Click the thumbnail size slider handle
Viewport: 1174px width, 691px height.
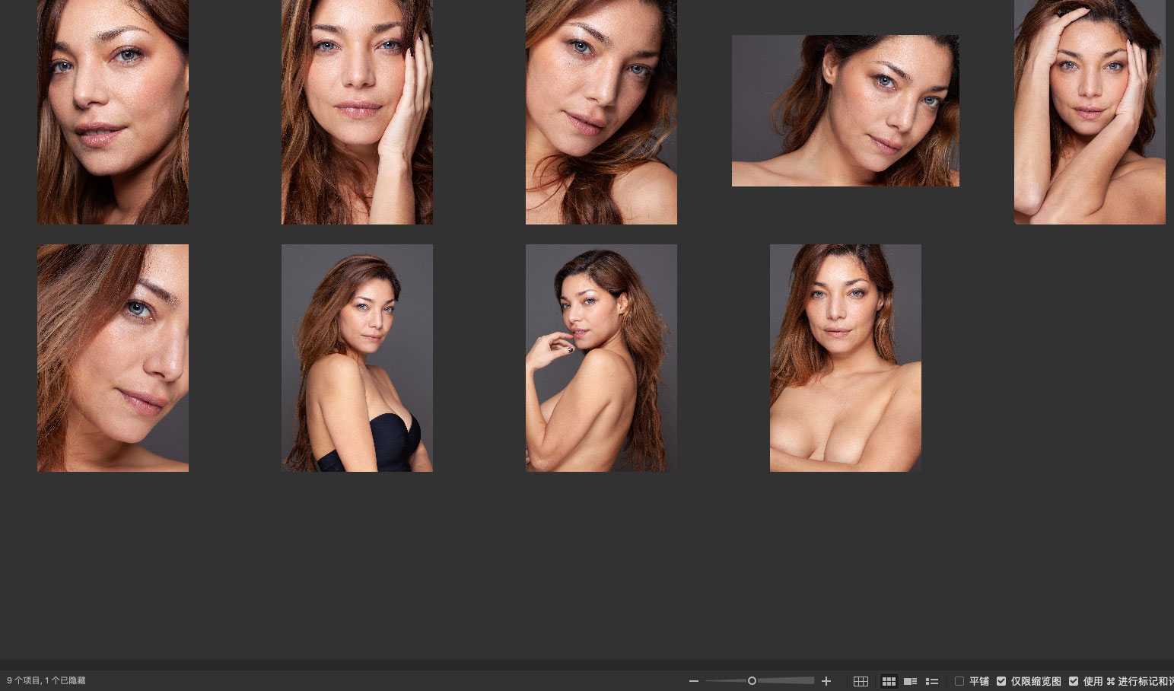(x=752, y=681)
